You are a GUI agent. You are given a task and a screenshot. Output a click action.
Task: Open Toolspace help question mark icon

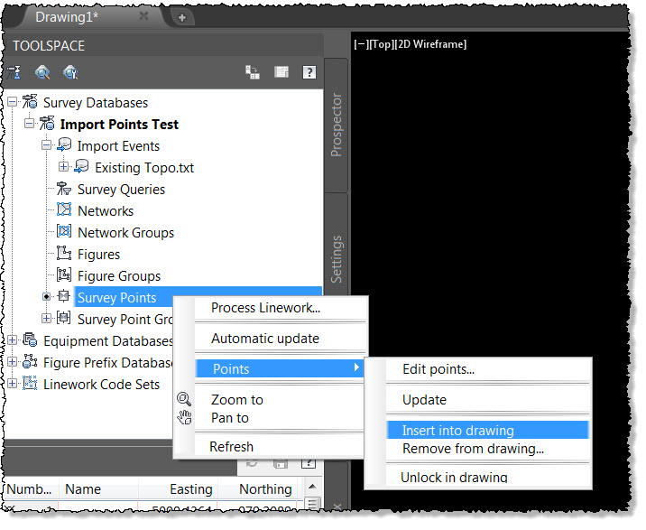point(309,72)
